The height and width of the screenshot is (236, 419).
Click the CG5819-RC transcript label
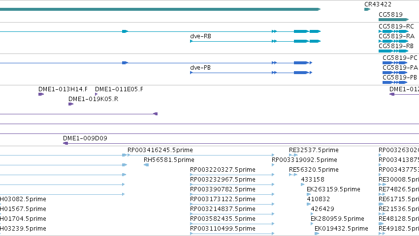tap(396, 26)
